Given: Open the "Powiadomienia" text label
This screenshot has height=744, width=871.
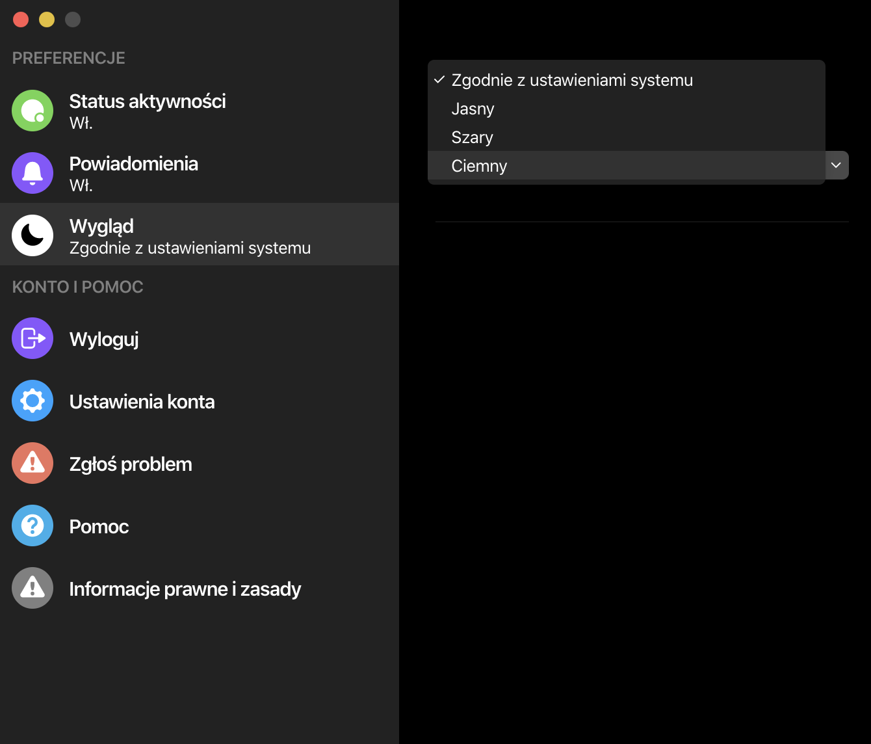Looking at the screenshot, I should [134, 164].
